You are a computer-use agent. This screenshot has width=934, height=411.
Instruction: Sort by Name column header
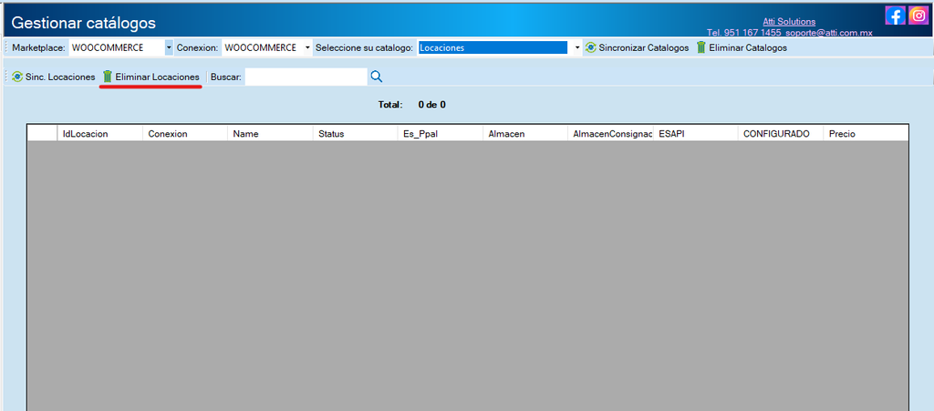(x=270, y=134)
